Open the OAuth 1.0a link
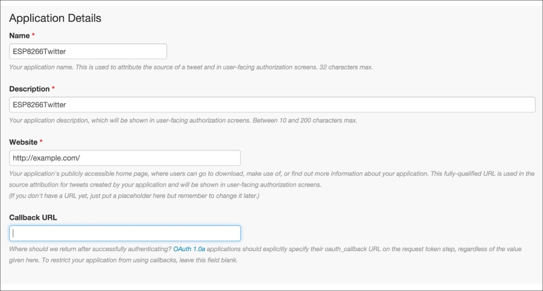 [189, 249]
